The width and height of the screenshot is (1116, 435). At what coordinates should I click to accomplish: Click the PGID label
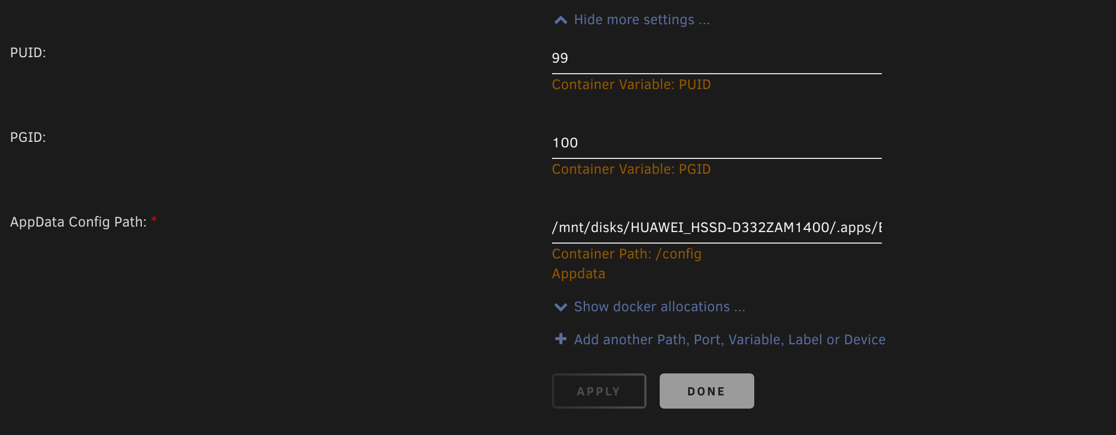[28, 137]
